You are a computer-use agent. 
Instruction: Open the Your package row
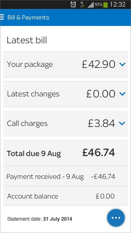(x=66, y=64)
